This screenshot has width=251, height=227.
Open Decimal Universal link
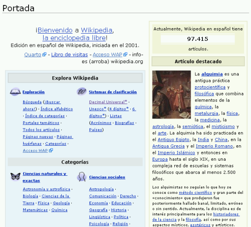pos(108,102)
